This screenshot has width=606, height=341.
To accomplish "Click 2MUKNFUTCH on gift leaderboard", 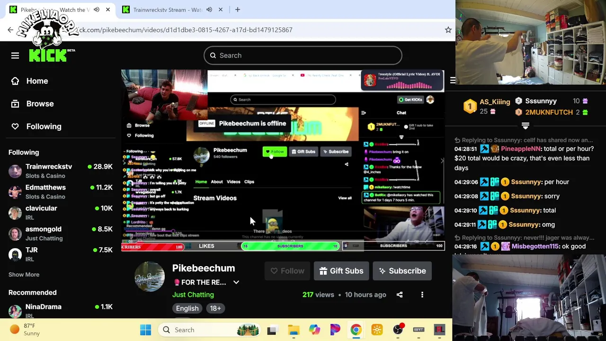I will click(x=549, y=112).
